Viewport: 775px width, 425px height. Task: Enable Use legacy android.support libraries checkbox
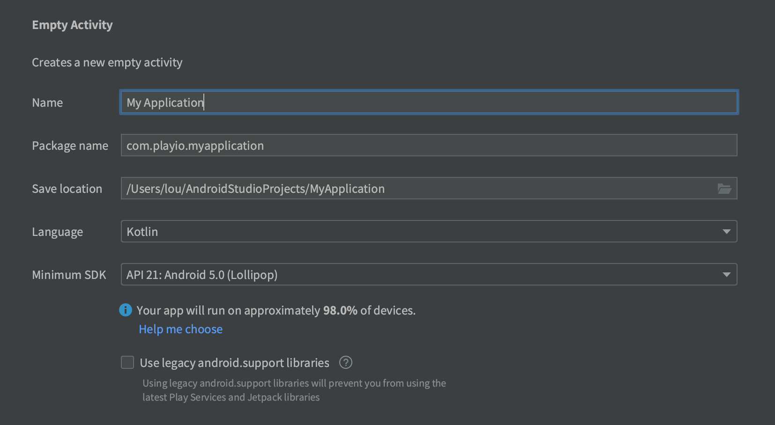point(127,362)
